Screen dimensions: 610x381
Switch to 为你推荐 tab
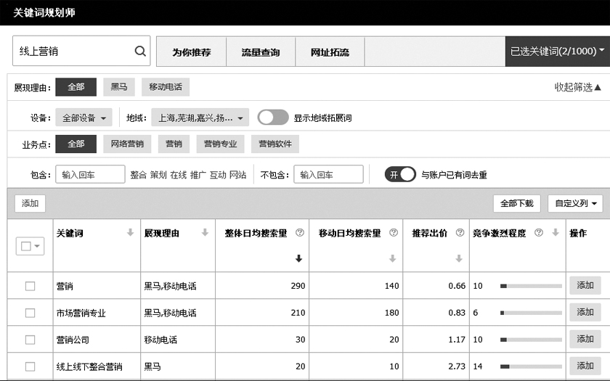coord(192,52)
